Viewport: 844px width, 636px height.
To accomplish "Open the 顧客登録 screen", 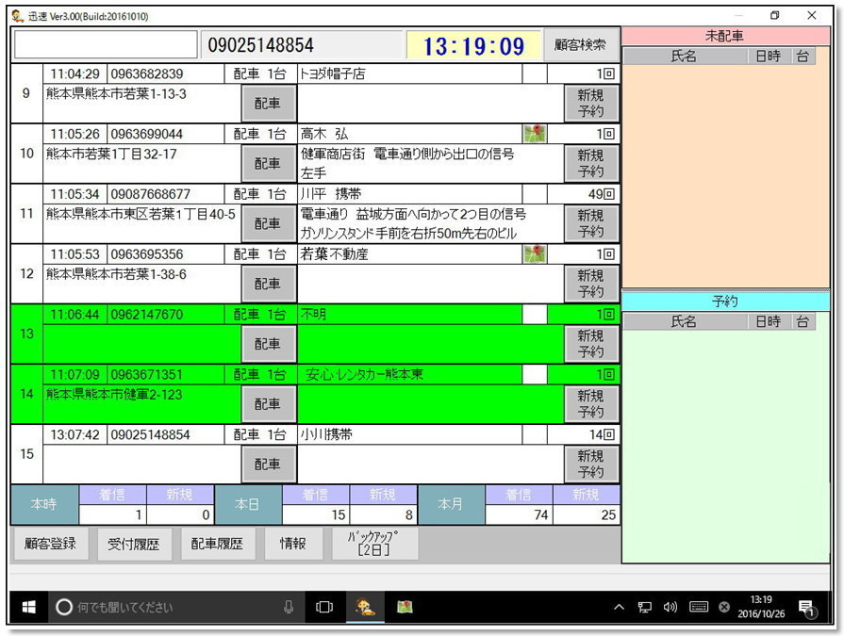I will (x=51, y=544).
